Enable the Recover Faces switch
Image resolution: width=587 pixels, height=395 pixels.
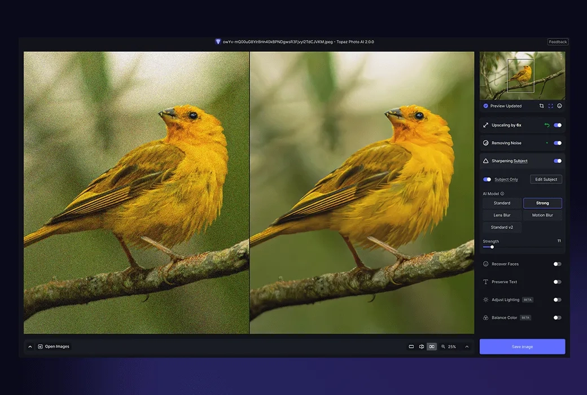558,264
